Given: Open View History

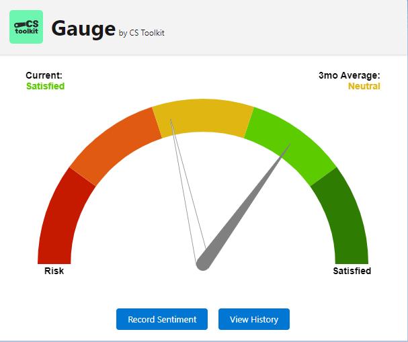Looking at the screenshot, I should [253, 319].
